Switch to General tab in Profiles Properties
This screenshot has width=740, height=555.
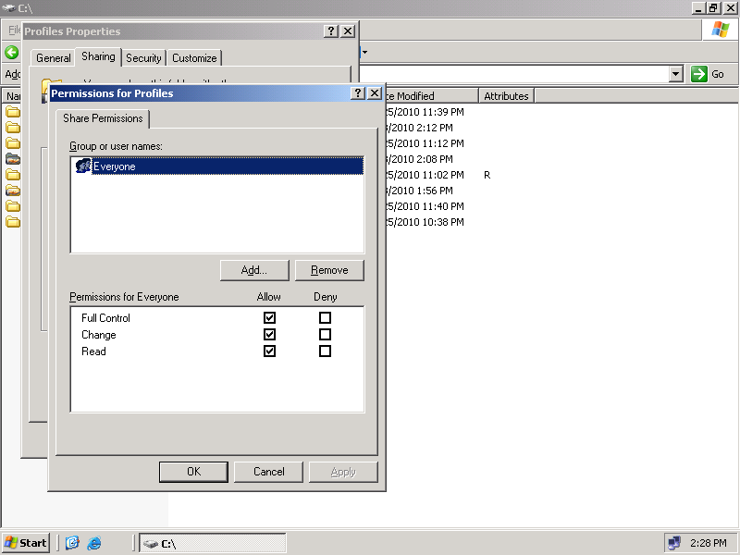click(x=54, y=58)
